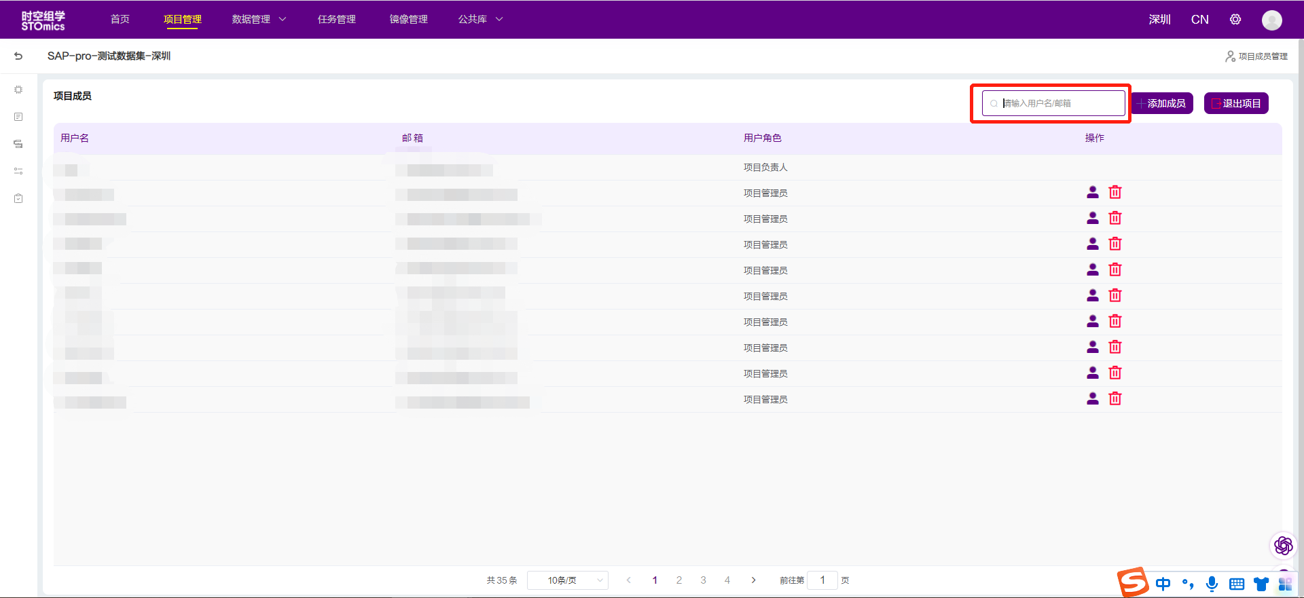Click the username/email search input field
The width and height of the screenshot is (1304, 598).
pyautogui.click(x=1059, y=103)
